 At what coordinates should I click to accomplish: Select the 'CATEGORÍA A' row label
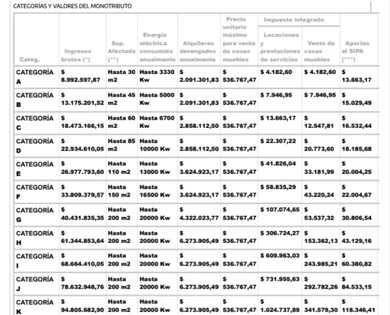tap(35, 77)
